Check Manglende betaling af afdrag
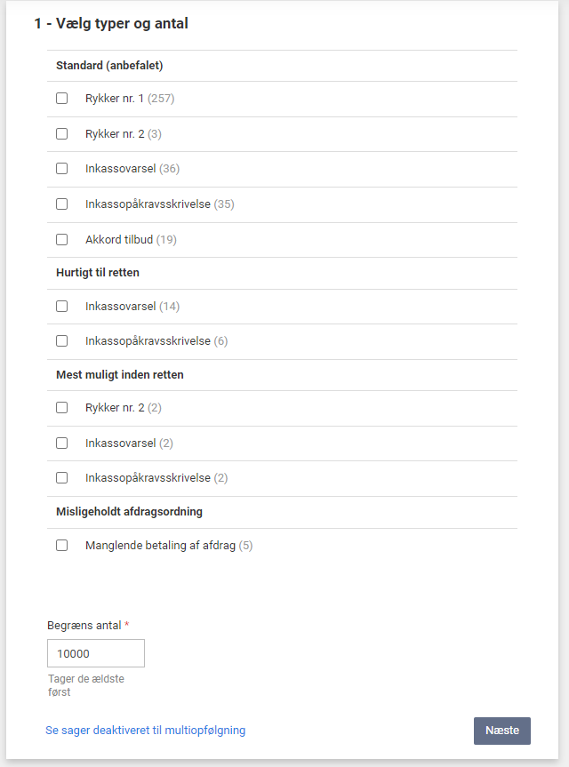The image size is (569, 767). pyautogui.click(x=61, y=545)
